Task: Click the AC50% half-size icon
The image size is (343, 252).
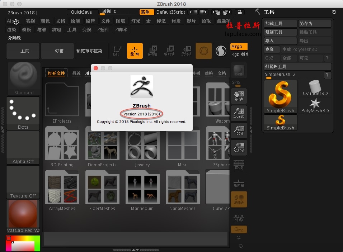Action: coord(239,148)
